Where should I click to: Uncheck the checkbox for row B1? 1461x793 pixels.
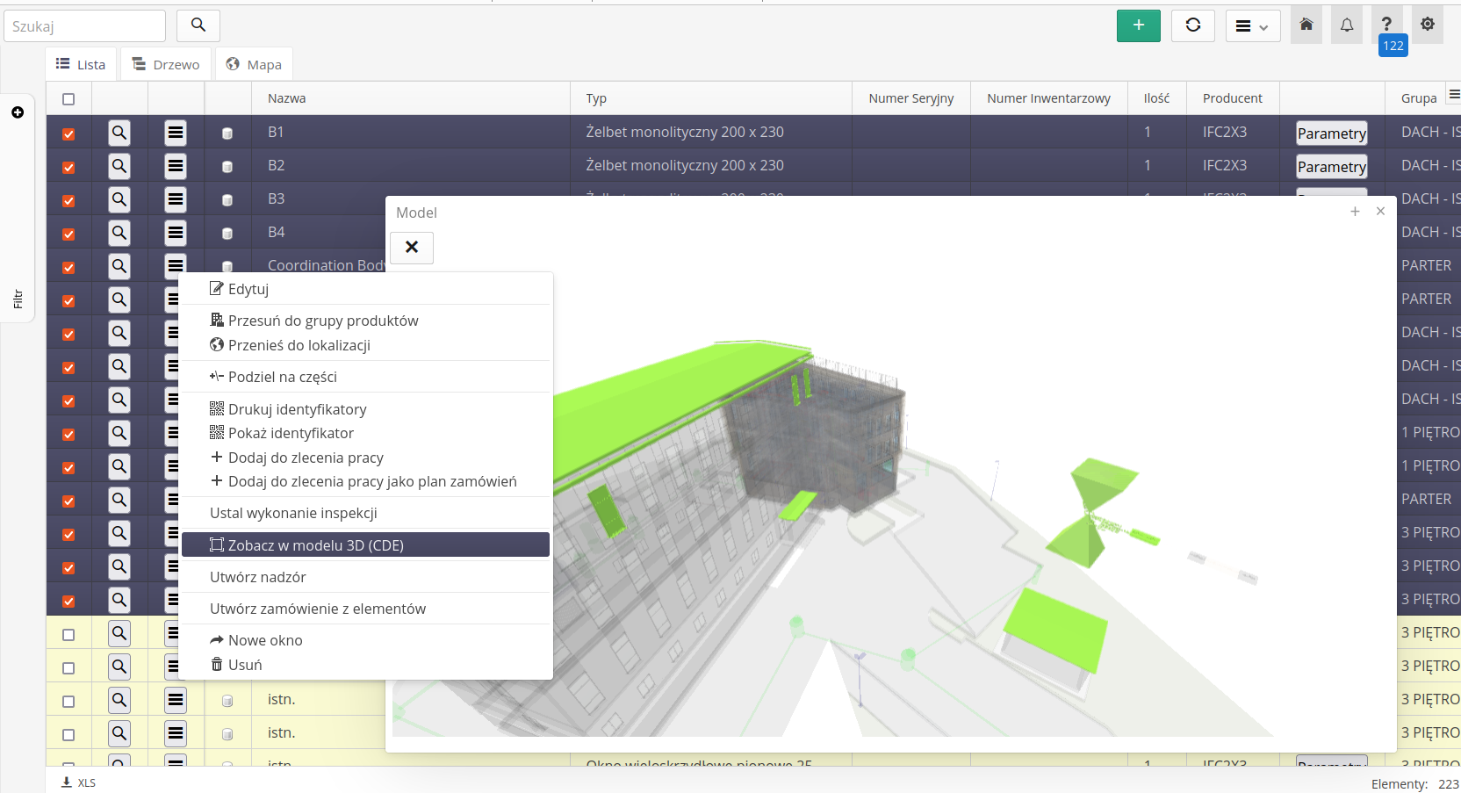68,133
